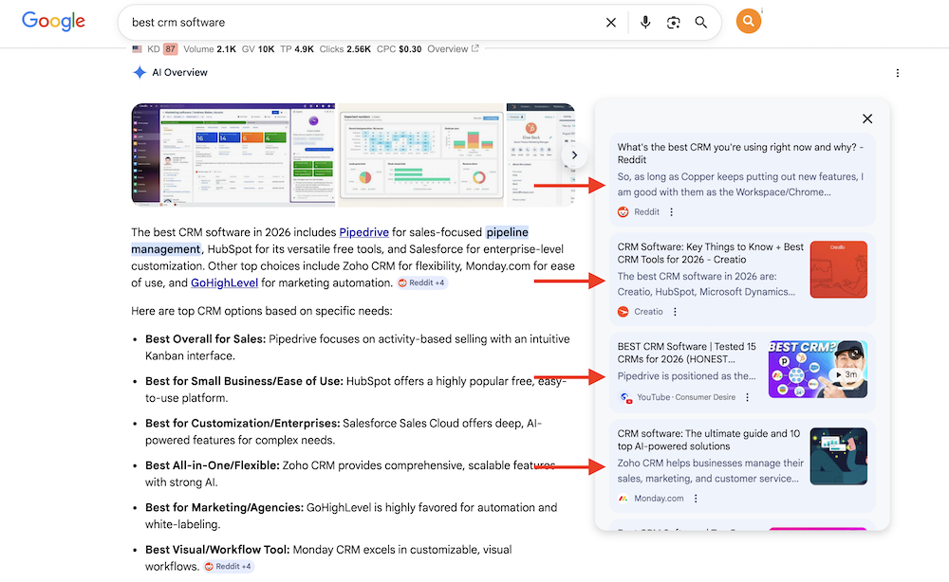Viewport: 949px width, 582px height.
Task: Select 'Best All-in-One/Flexible:' text
Action: click(x=212, y=465)
